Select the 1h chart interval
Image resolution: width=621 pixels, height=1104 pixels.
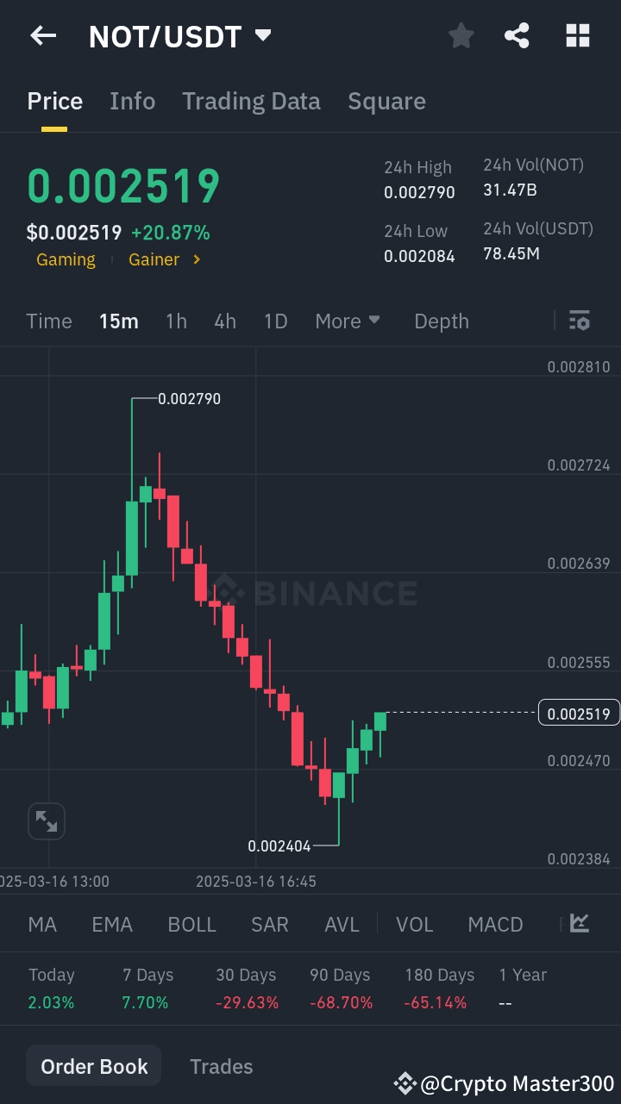(176, 321)
